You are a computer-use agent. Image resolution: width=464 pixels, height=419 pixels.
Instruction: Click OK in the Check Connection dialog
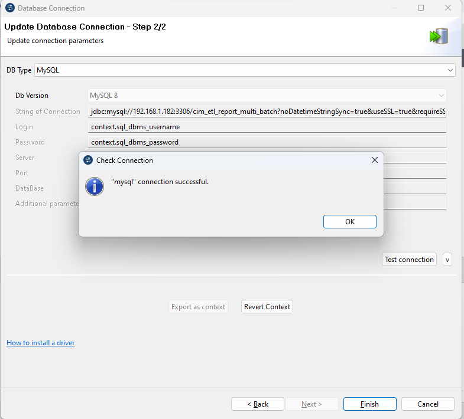tap(349, 221)
